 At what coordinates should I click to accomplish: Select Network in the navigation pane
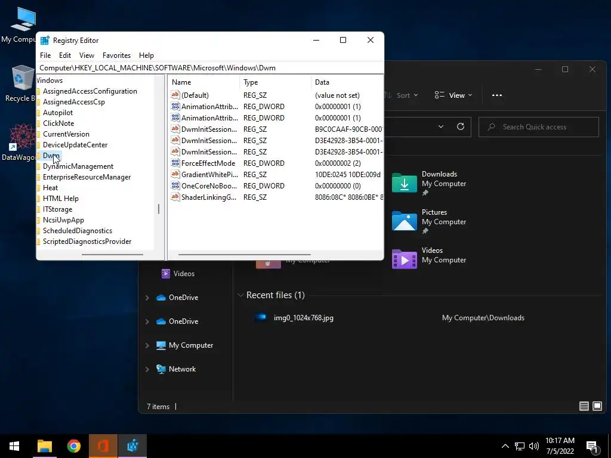[182, 369]
